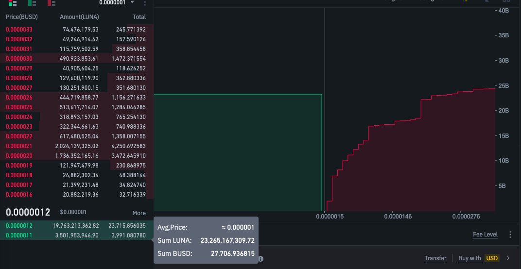Click total 4,250.692583
Viewport: 521px width, 269px height.
[x=129, y=146]
